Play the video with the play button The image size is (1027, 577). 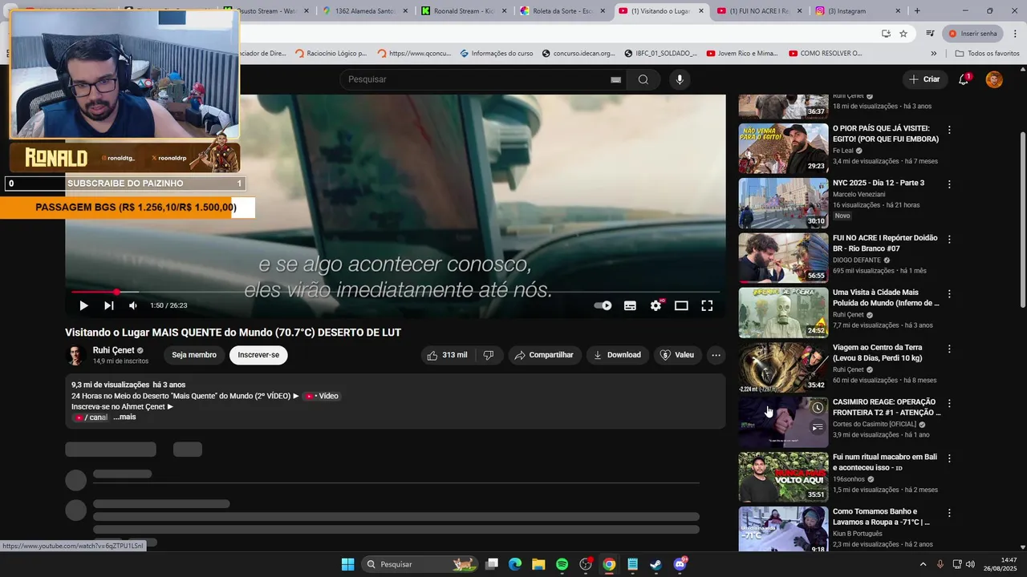click(x=83, y=305)
